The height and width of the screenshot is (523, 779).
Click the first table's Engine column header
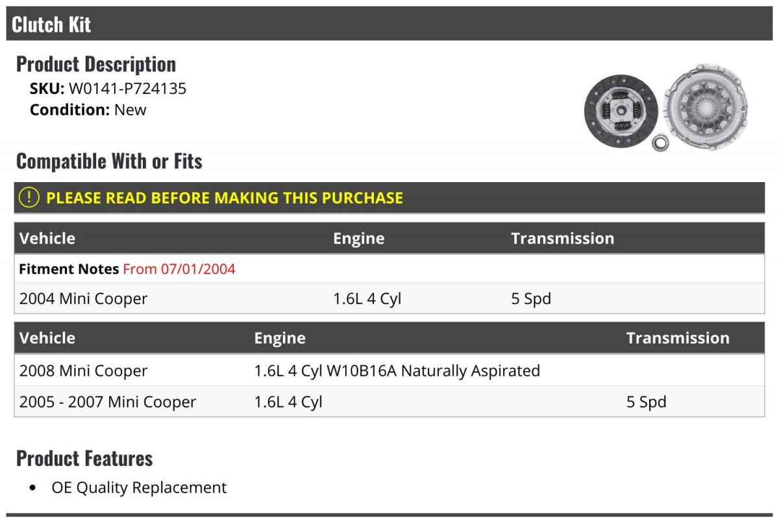[359, 238]
